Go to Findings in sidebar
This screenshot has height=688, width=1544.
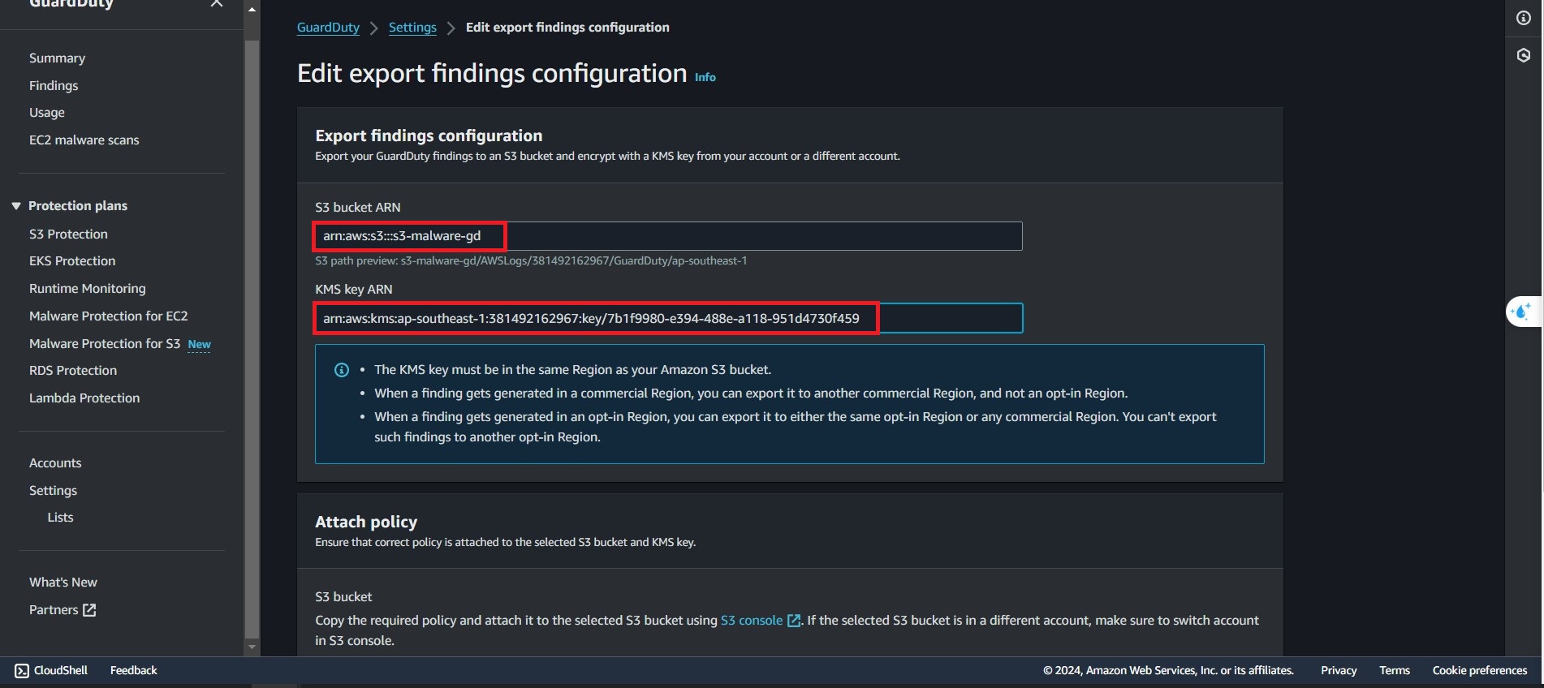coord(54,86)
